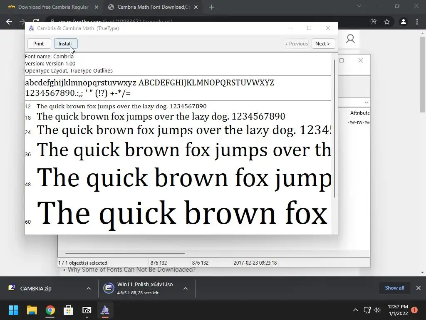Open the dropdown arrow in 7-Zip window
The image size is (426, 320).
tap(366, 102)
